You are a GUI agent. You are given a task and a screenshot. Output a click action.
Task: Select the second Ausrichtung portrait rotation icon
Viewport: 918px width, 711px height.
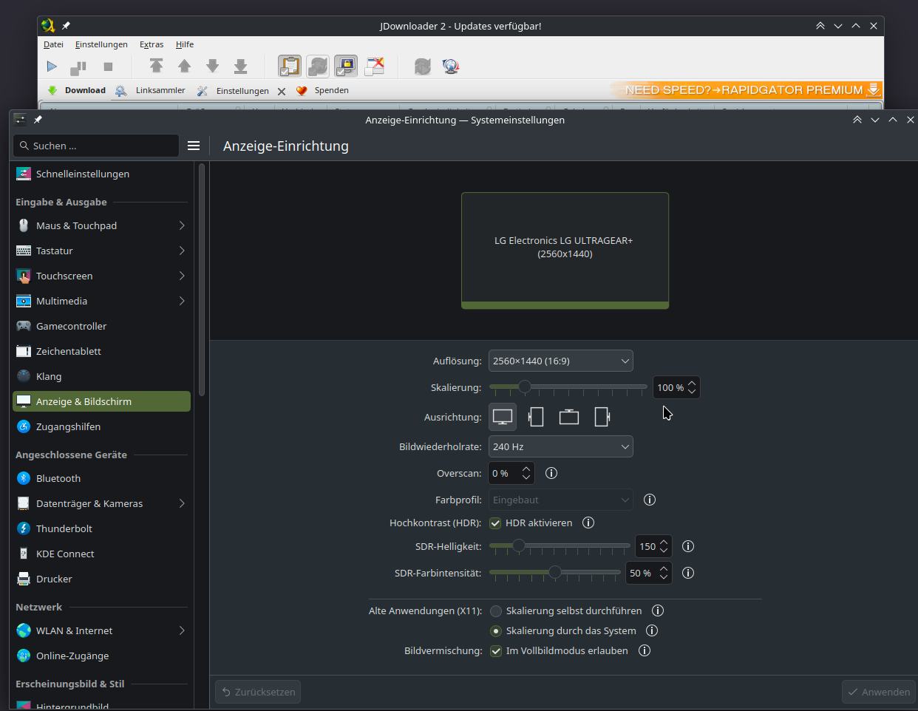536,417
